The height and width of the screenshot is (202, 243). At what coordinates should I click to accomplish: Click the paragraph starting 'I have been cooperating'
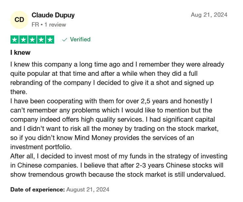coord(114,124)
